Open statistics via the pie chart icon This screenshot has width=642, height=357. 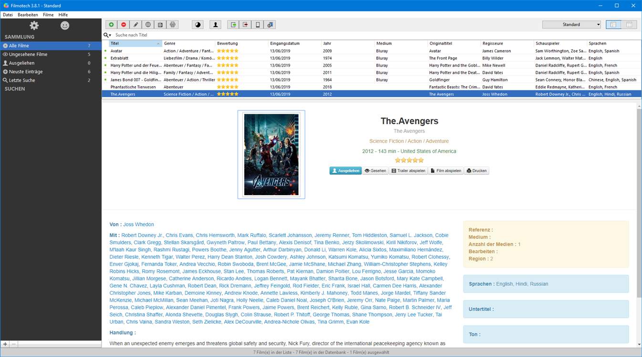198,25
